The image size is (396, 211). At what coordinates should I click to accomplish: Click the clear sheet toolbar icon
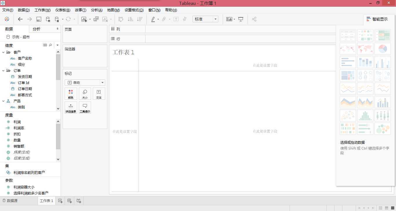tap(105, 19)
